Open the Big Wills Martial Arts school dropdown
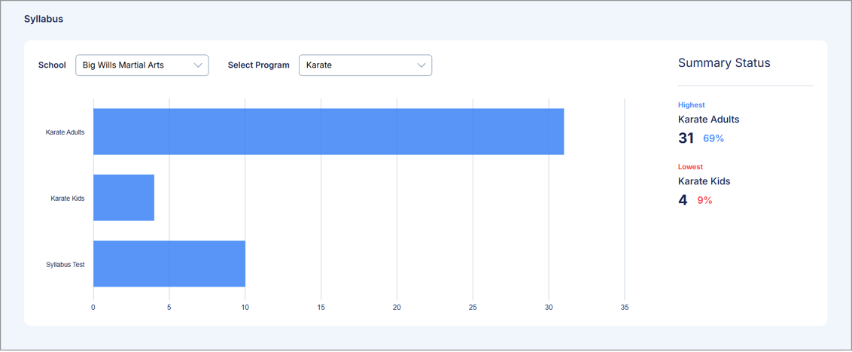The height and width of the screenshot is (352, 852). click(x=134, y=65)
